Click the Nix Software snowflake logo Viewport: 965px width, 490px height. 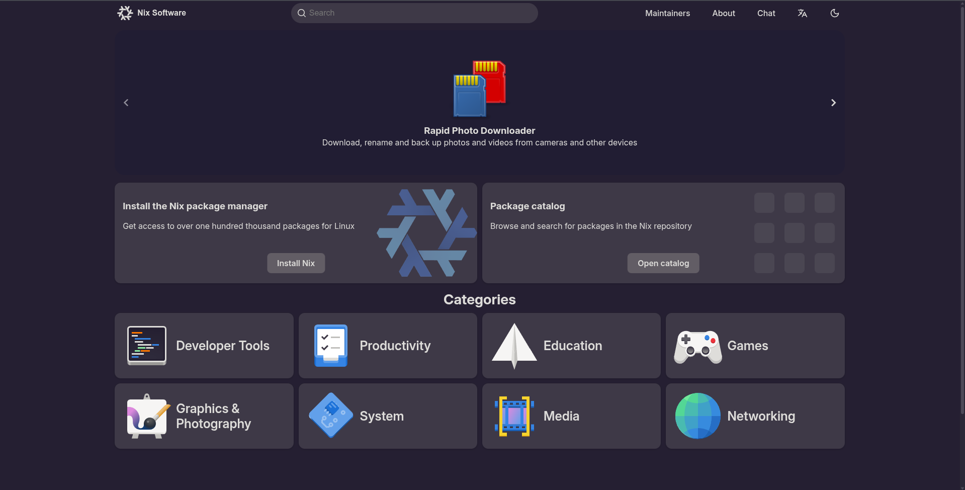125,13
